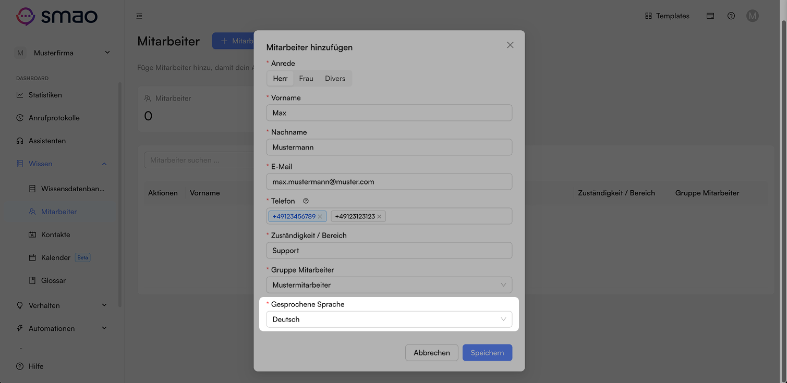The image size is (787, 383).
Task: Open Anrufprotokolle in the sidebar
Action: pyautogui.click(x=63, y=118)
